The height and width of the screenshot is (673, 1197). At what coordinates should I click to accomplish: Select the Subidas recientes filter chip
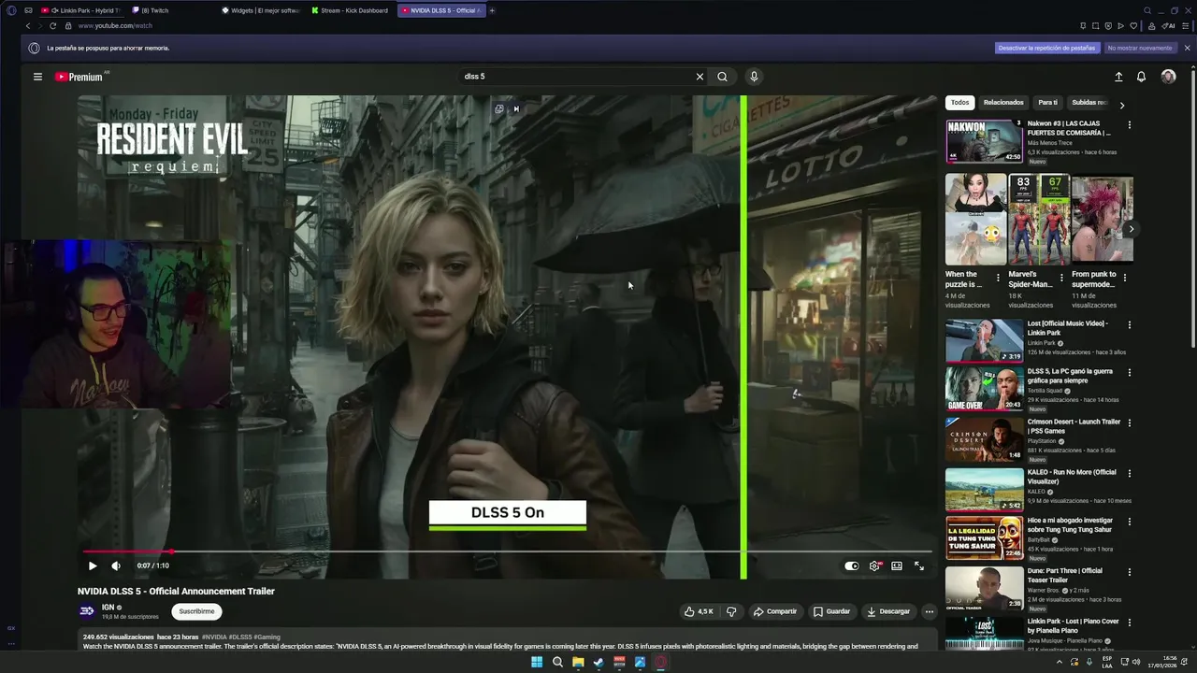(x=1089, y=103)
